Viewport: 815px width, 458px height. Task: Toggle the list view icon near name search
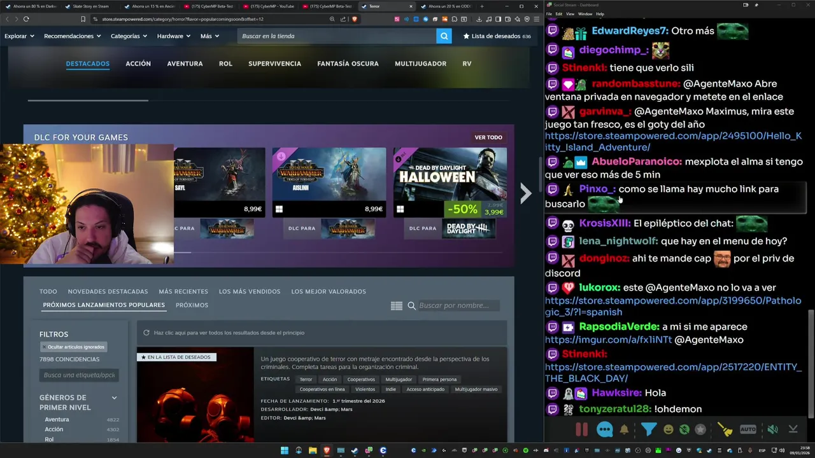pos(397,306)
